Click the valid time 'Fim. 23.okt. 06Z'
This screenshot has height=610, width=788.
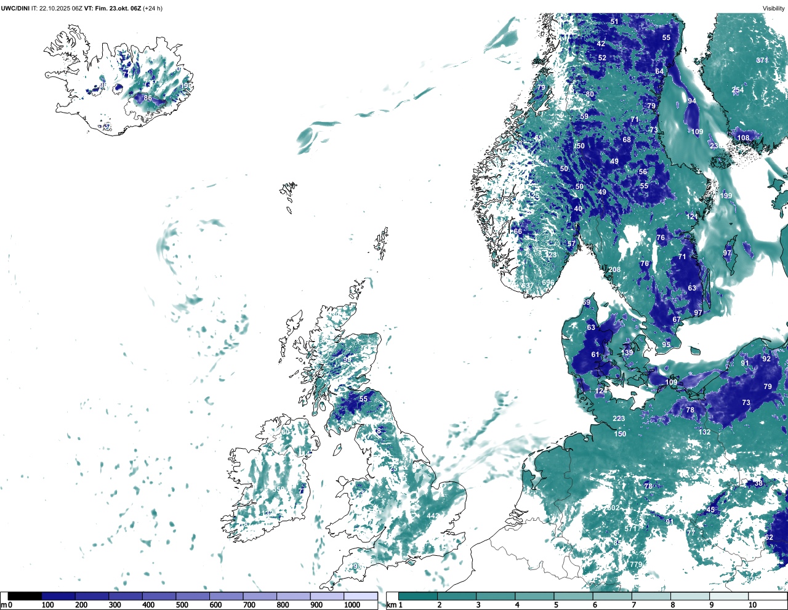(x=118, y=9)
